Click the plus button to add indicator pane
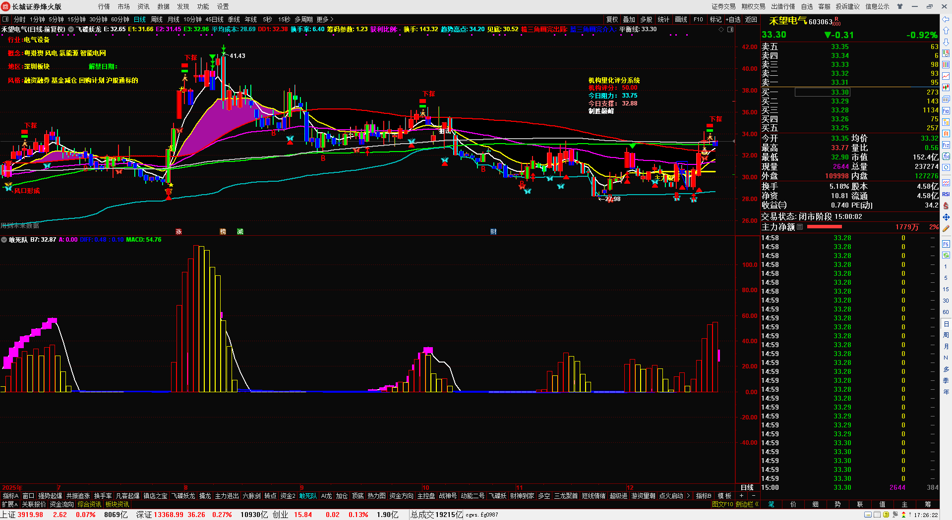952x520 pixels. coord(742,496)
